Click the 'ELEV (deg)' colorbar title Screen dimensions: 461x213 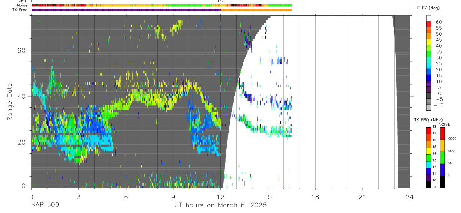(x=428, y=8)
